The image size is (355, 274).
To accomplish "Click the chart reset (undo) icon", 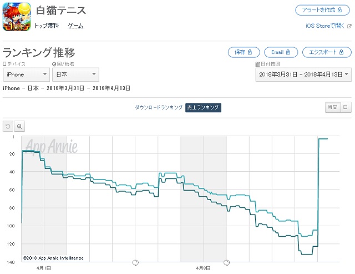I will coord(8,126).
